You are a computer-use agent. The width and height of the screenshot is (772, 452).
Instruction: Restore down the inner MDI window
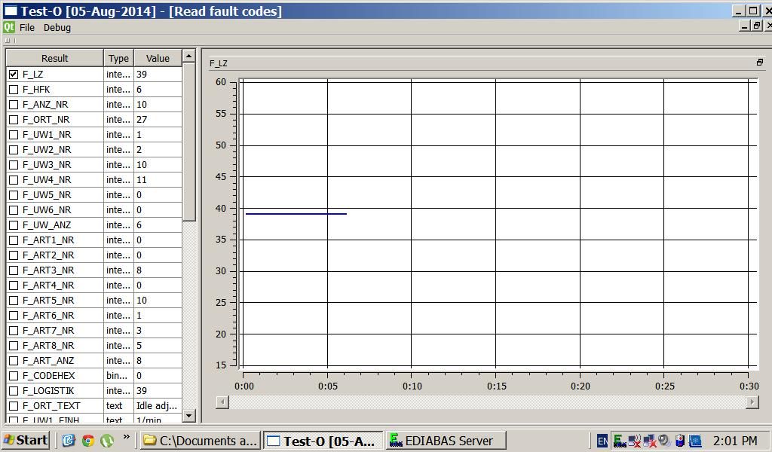coord(756,26)
